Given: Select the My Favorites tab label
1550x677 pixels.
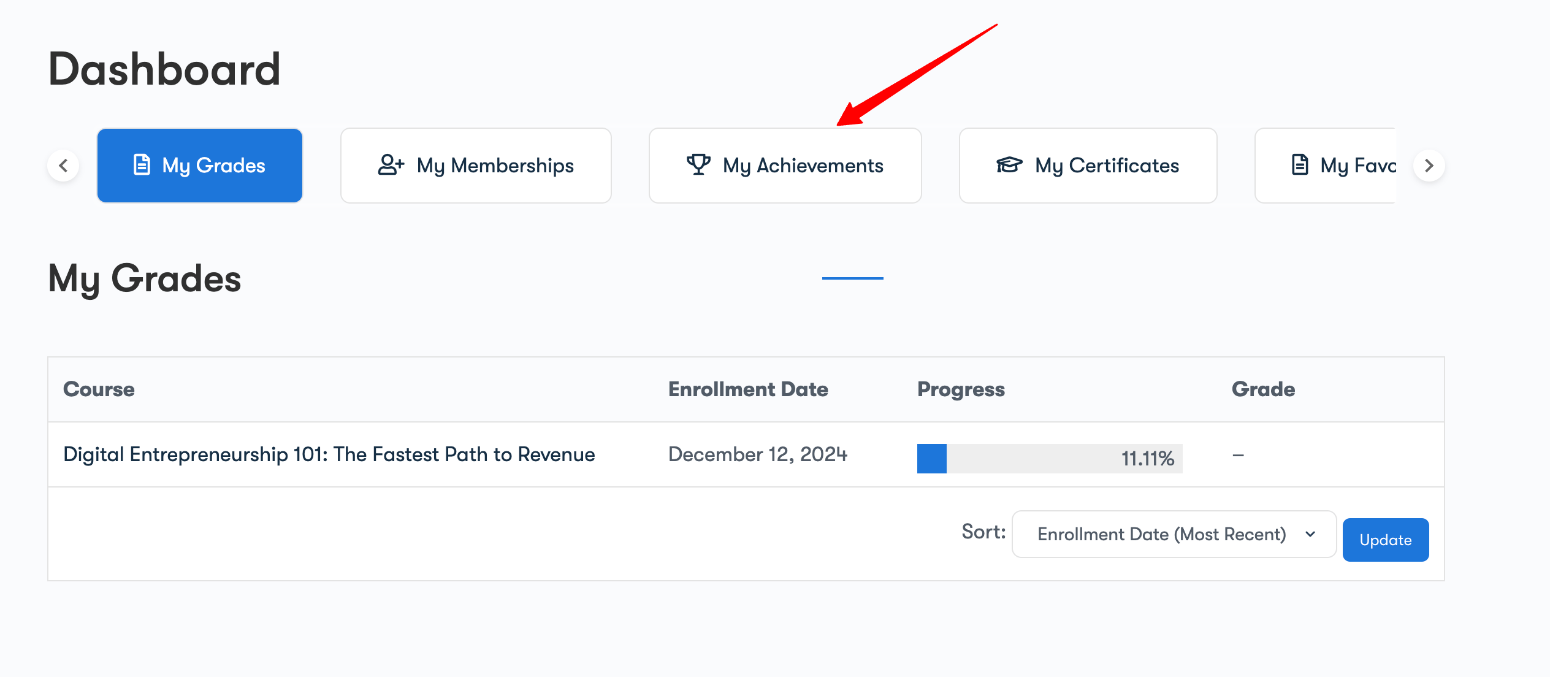Looking at the screenshot, I should [x=1358, y=166].
